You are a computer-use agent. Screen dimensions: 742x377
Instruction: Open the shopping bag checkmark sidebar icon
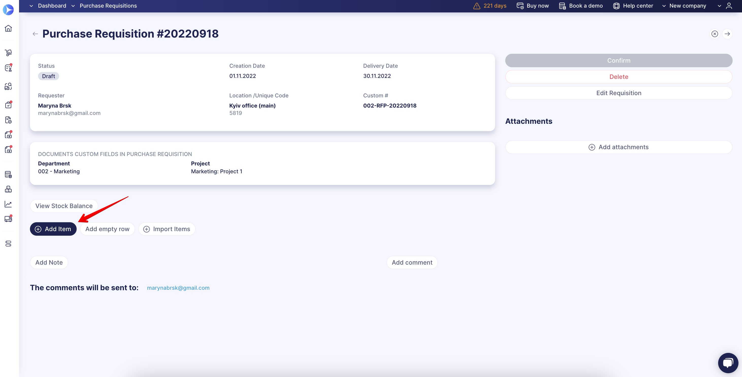[x=8, y=105]
